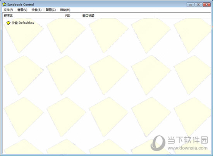Open the 沙盘(B) menu
The image size is (213, 156).
[36, 10]
